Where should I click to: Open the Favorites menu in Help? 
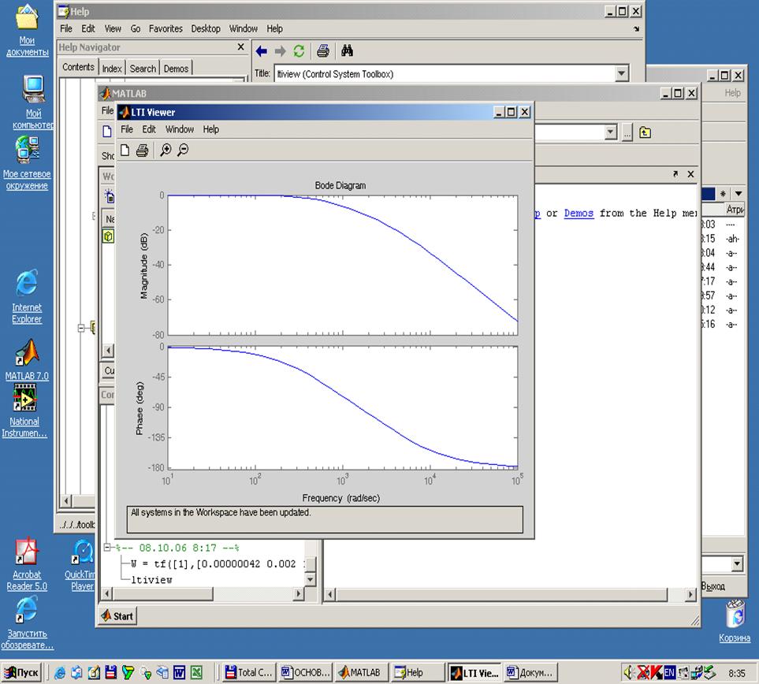pyautogui.click(x=166, y=28)
